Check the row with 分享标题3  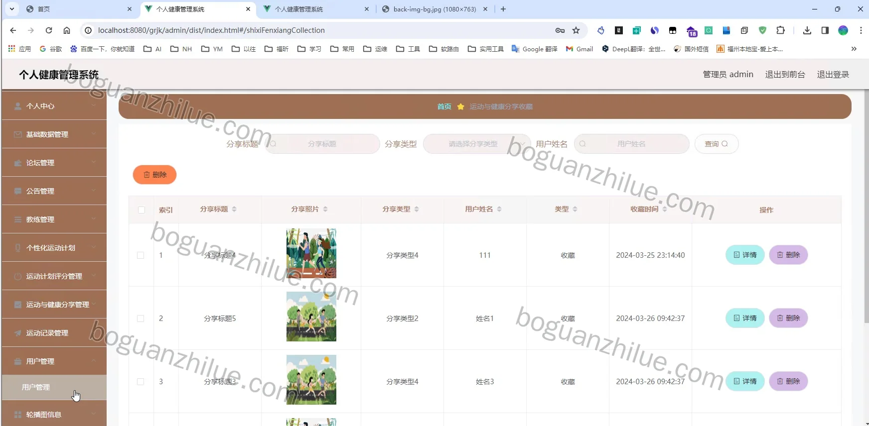tap(141, 382)
